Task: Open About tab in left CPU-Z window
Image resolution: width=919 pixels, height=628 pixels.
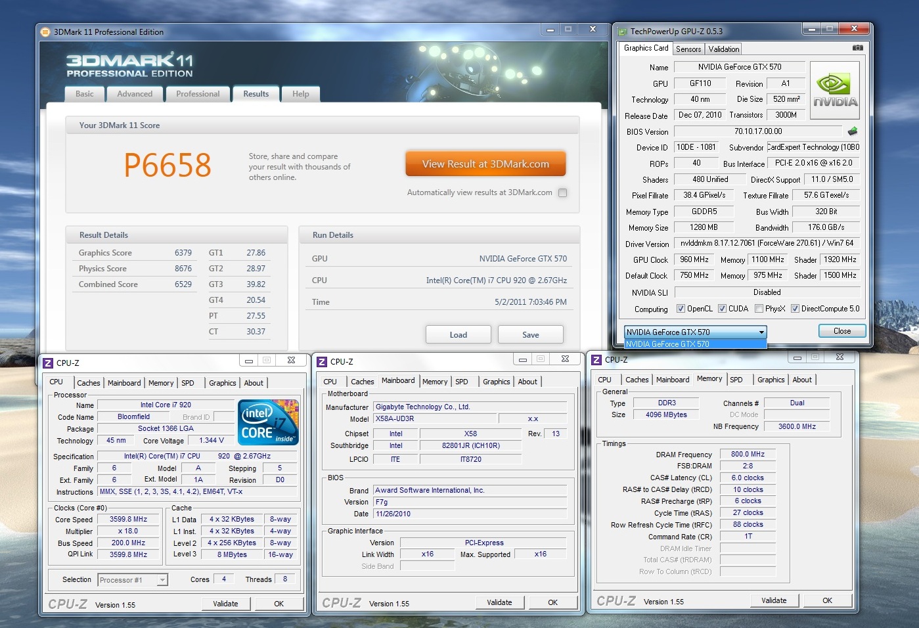Action: pyautogui.click(x=254, y=383)
